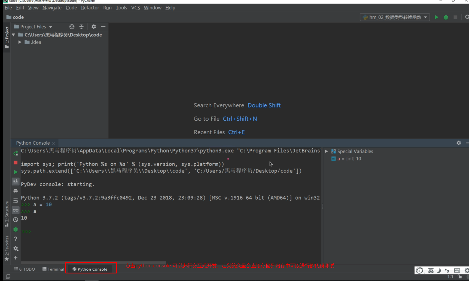
Task: Debug the hm_02 configuration
Action: 446,17
